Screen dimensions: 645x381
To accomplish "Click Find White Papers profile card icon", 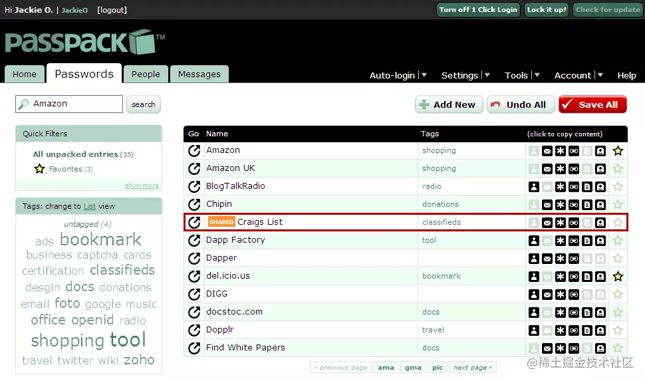I will tap(600, 348).
